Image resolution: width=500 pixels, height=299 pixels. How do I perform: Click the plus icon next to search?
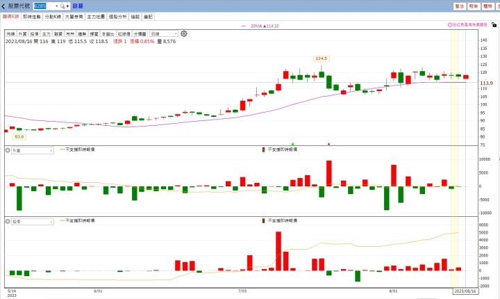point(67,6)
